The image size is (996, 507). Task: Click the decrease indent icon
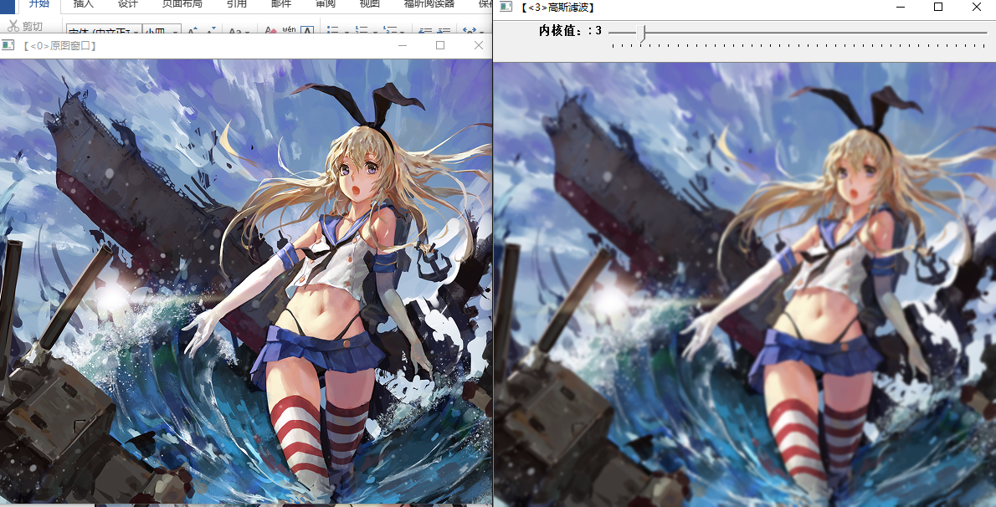pyautogui.click(x=425, y=30)
